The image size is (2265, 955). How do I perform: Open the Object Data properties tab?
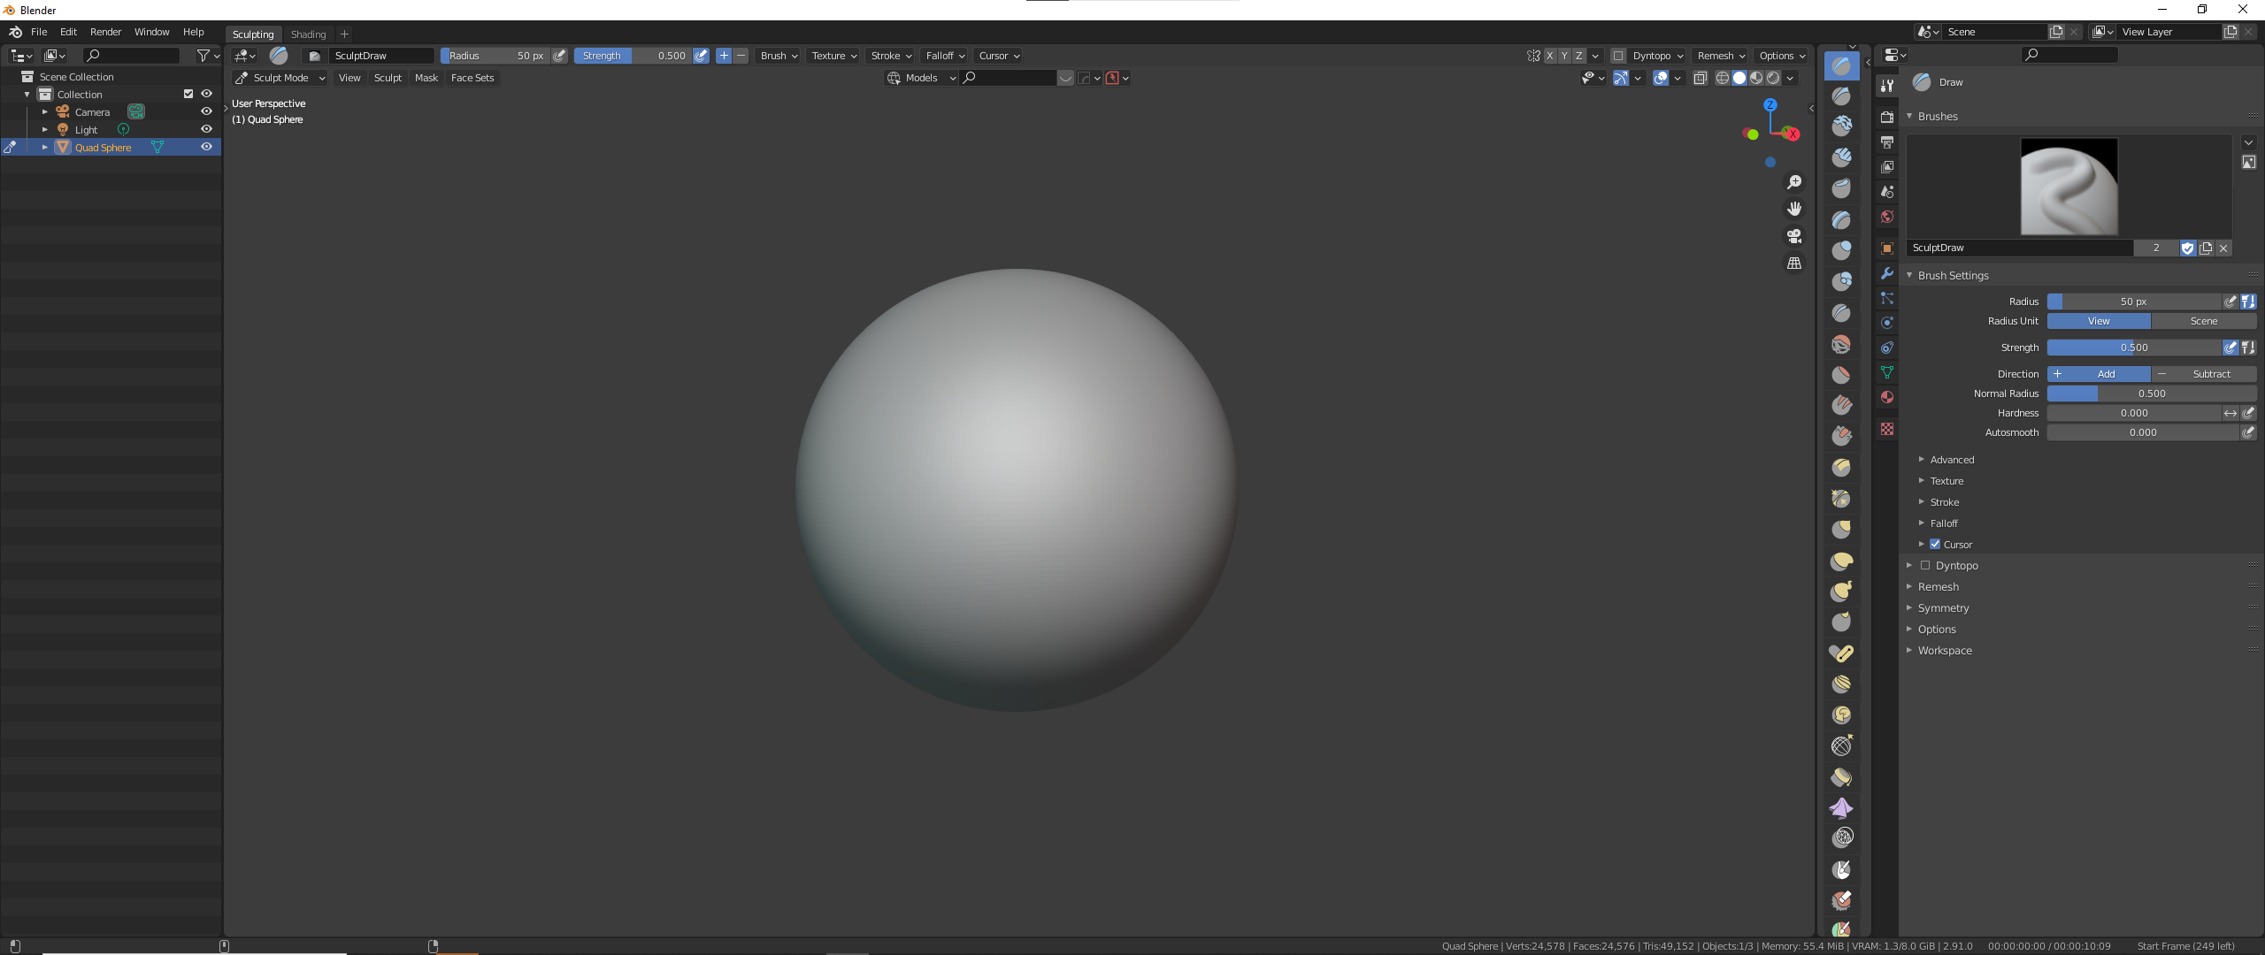point(1887,372)
